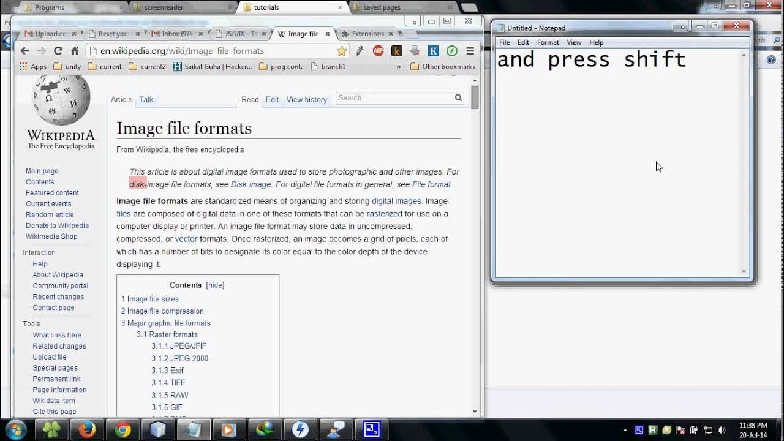The height and width of the screenshot is (441, 784).
Task: Click the Chrome address bar URL
Action: point(182,51)
